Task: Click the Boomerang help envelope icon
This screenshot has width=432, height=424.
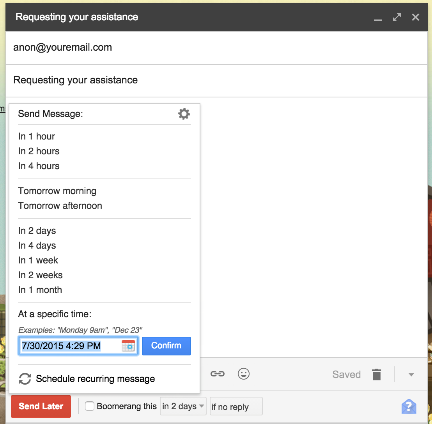Action: (x=409, y=406)
